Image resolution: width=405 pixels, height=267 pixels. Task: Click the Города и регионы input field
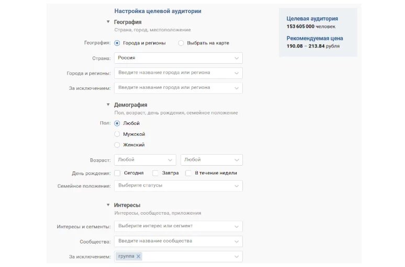point(178,73)
